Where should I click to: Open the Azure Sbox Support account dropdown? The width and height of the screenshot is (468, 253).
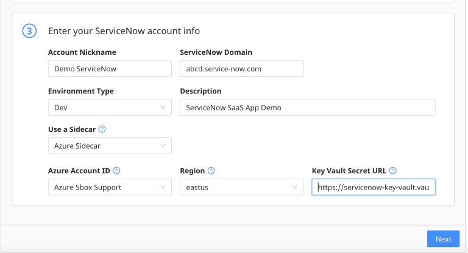coord(110,187)
